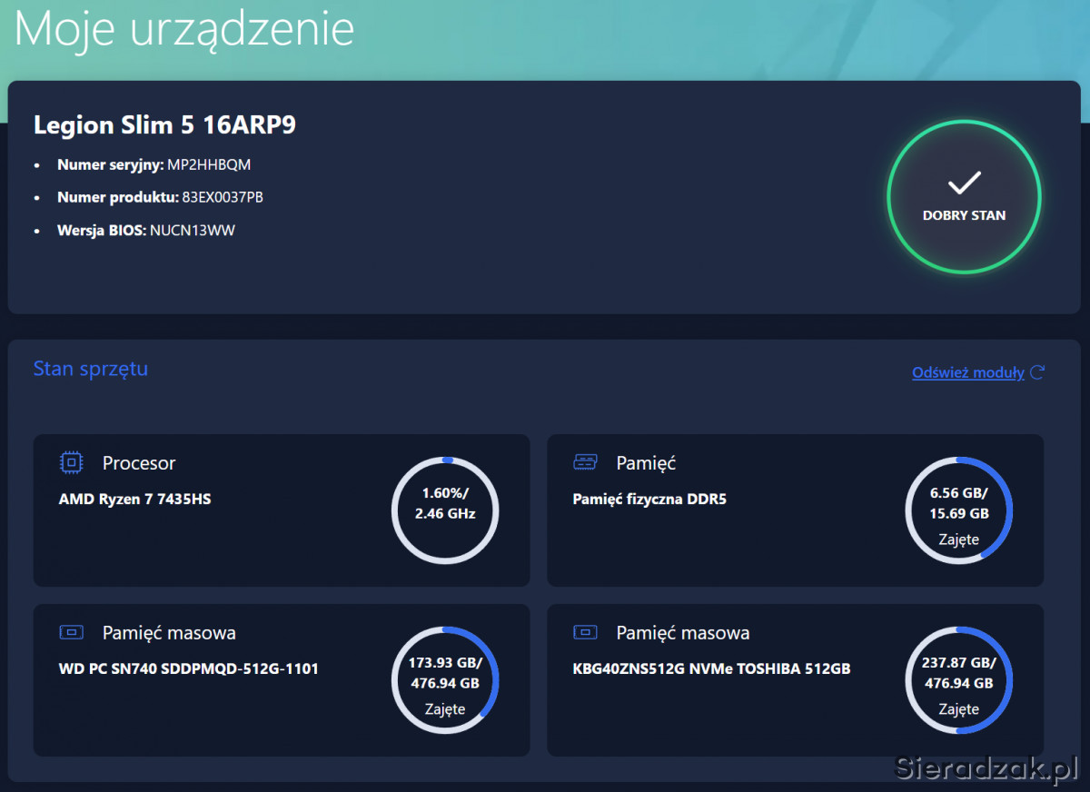1090x792 pixels.
Task: Click the storage gauge showing 173.93 GB
Action: click(x=445, y=680)
